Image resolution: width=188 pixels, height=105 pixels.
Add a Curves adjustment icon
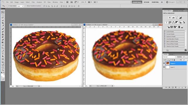[177, 17]
